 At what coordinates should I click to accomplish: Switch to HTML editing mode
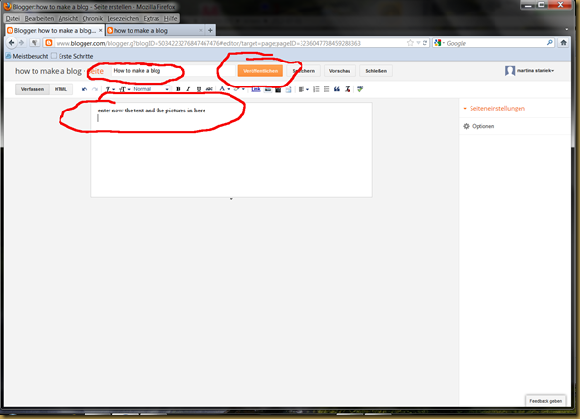click(x=60, y=89)
